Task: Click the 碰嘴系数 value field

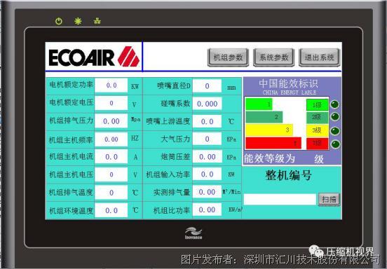Action: (207, 104)
